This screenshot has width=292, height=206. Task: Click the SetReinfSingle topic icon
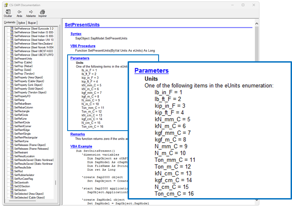[12, 134]
